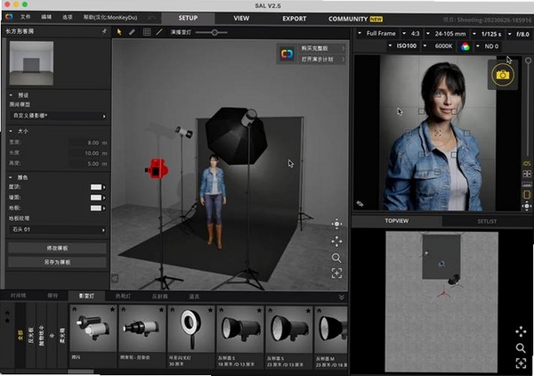Open the 24-105 mm lens dropdown
This screenshot has width=534, height=376.
pyautogui.click(x=446, y=34)
